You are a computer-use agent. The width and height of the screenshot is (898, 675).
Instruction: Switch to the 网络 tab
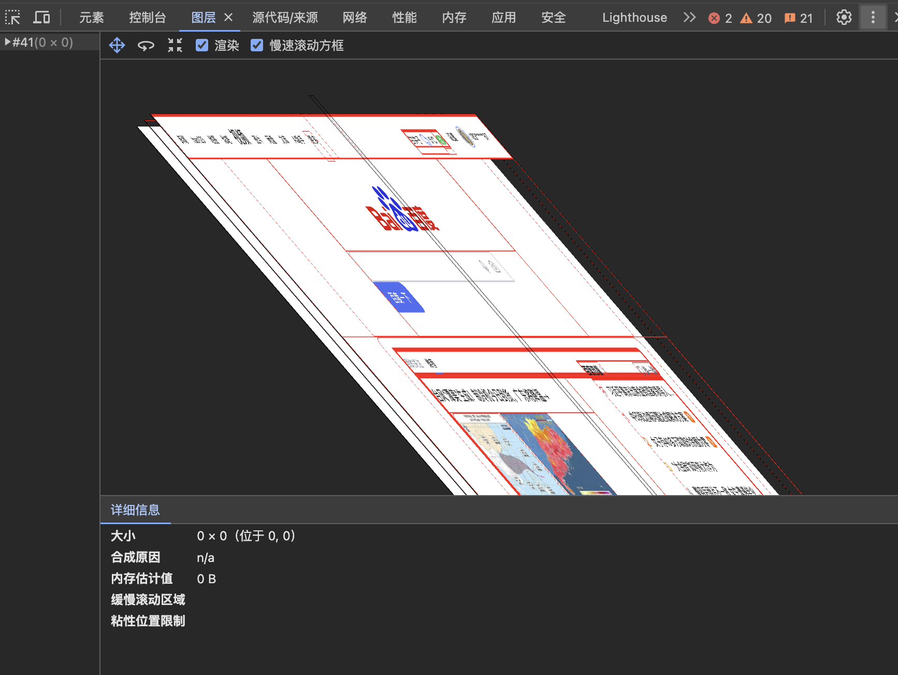355,18
